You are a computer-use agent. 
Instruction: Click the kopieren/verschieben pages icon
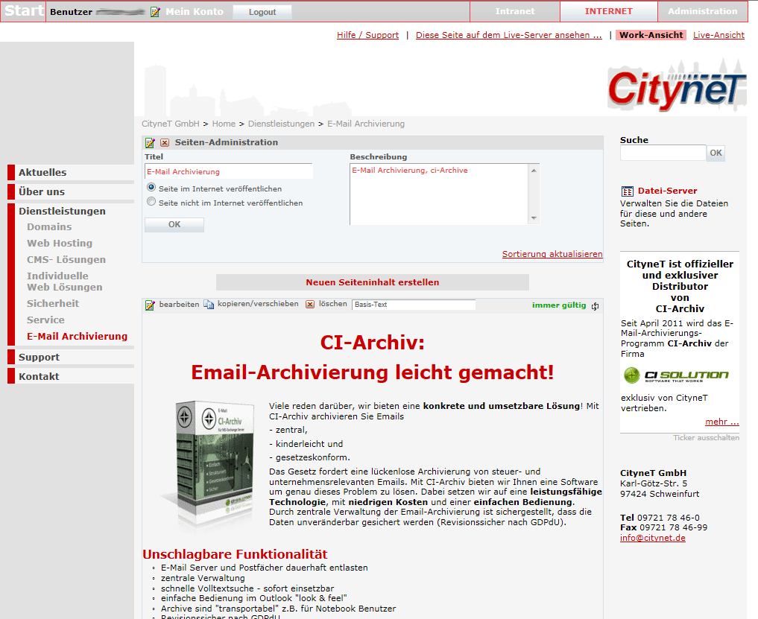coord(209,305)
